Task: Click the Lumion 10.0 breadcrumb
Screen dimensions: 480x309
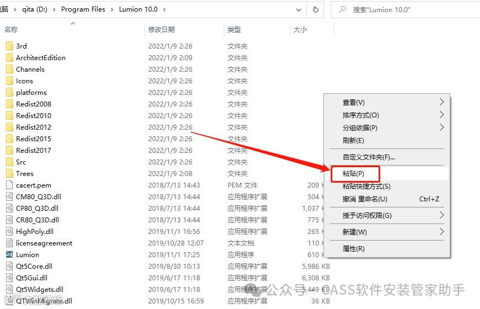Action: pos(138,9)
